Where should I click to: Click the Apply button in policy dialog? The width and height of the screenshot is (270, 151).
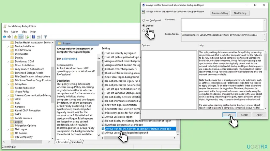(259, 115)
